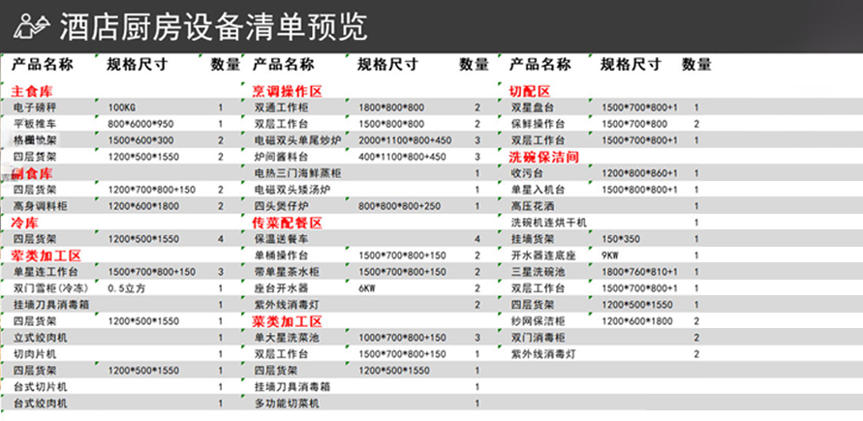Click the 电磁双头单尾炒炉 product cell
Viewport: 863px width, 421px height.
pos(297,140)
